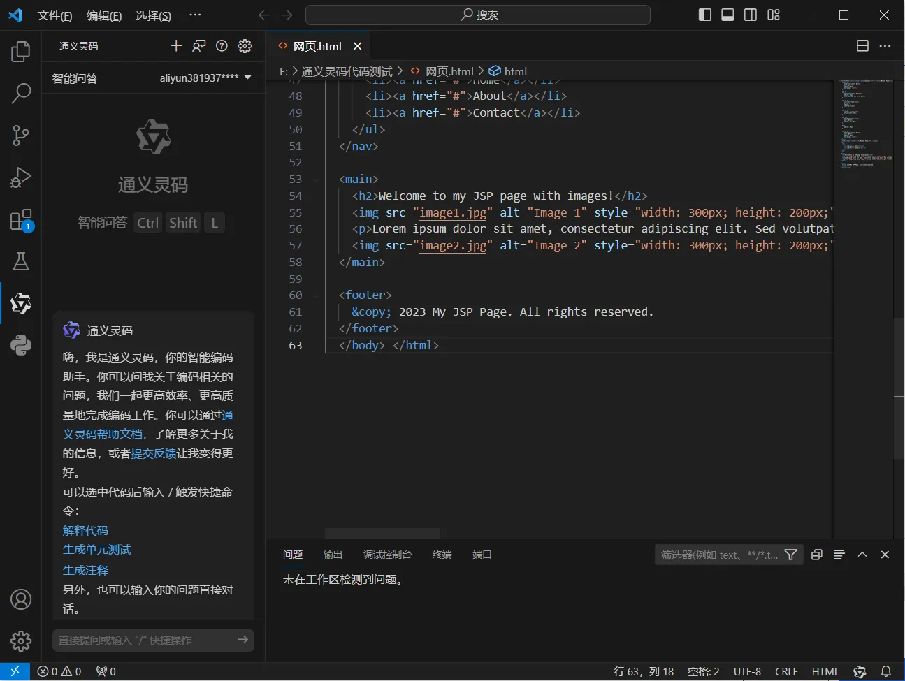Click the user feedback icon in panel header
The image size is (905, 681).
pos(199,46)
